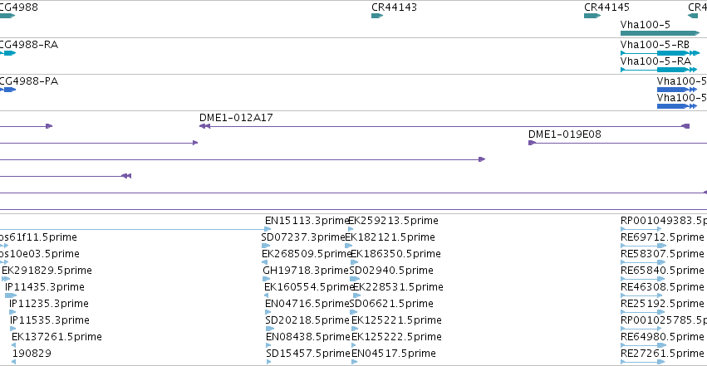
Task: Open the SD06621.5prime EST label
Action: point(391,304)
